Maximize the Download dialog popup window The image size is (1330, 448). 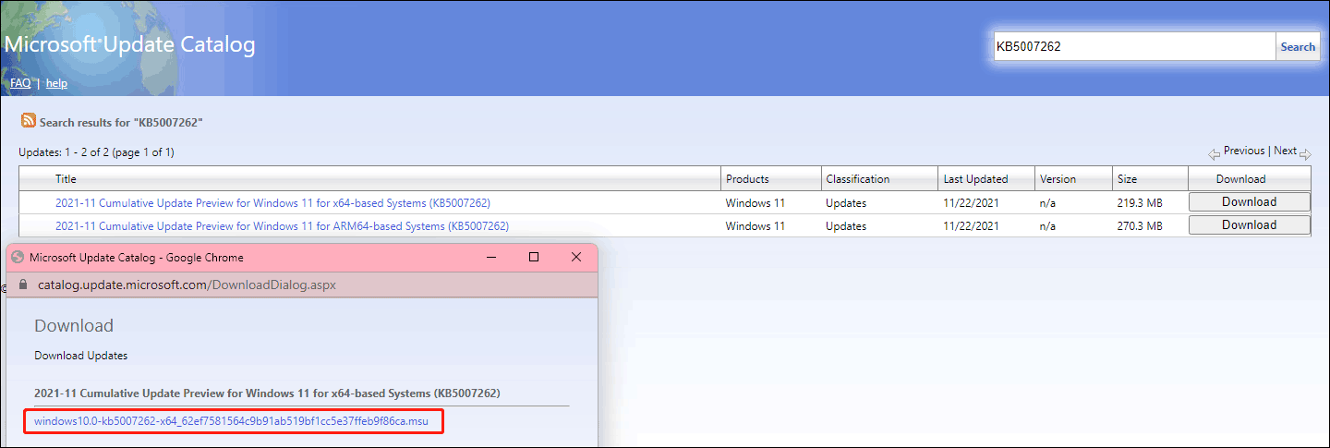point(534,257)
